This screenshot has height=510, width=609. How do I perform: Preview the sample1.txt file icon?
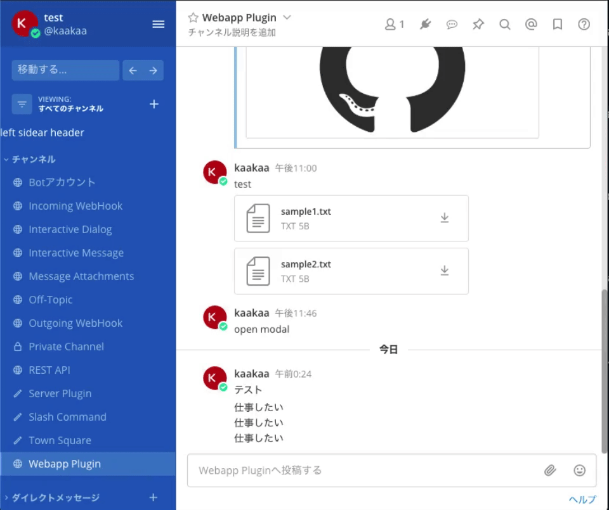pos(258,219)
